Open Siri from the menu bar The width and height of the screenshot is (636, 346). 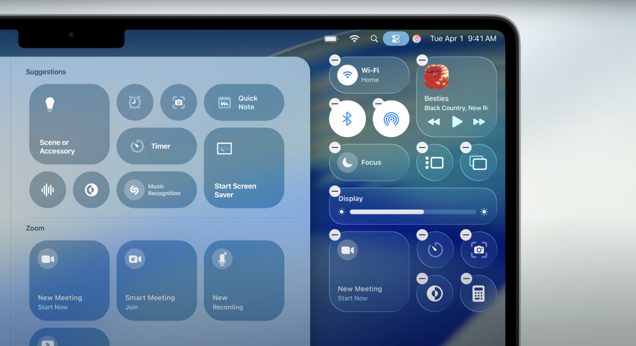[x=417, y=39]
